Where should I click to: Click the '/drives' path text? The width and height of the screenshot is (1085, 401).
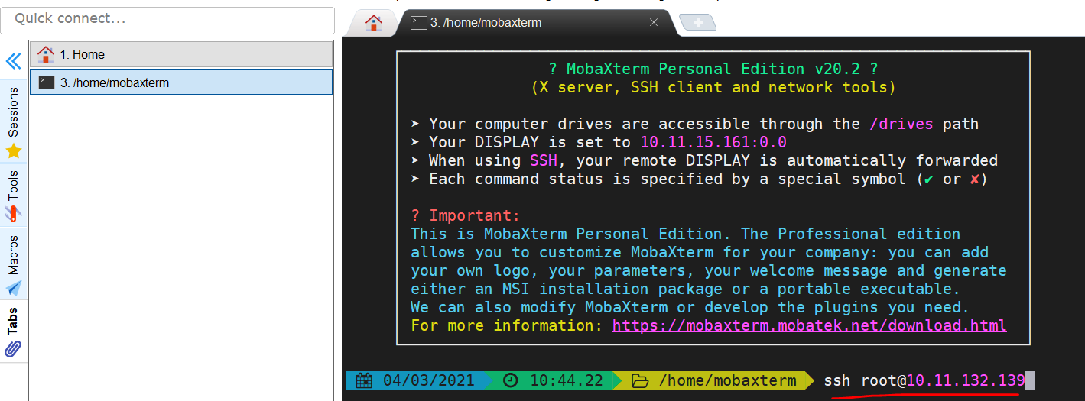pyautogui.click(x=901, y=124)
